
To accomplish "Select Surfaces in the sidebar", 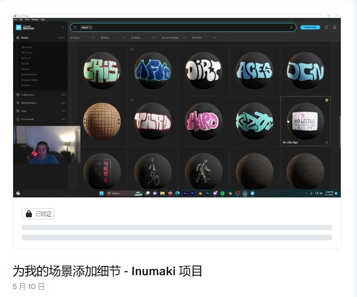I will click(26, 58).
